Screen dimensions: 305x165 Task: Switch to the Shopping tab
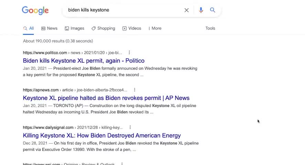pyautogui.click(x=103, y=28)
